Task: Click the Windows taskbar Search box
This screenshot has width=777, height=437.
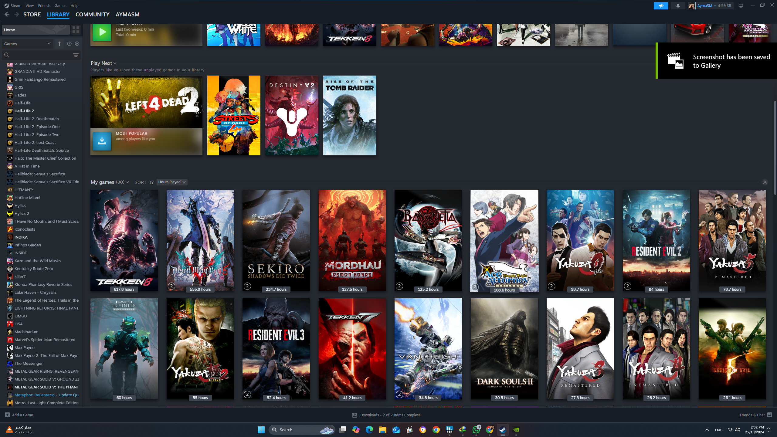Action: click(302, 430)
